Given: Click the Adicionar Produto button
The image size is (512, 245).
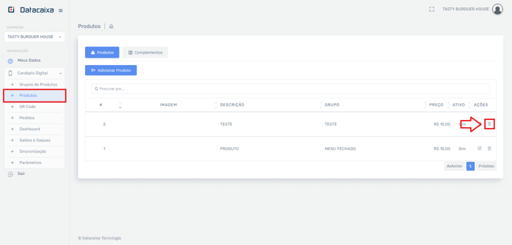Looking at the screenshot, I should 110,70.
